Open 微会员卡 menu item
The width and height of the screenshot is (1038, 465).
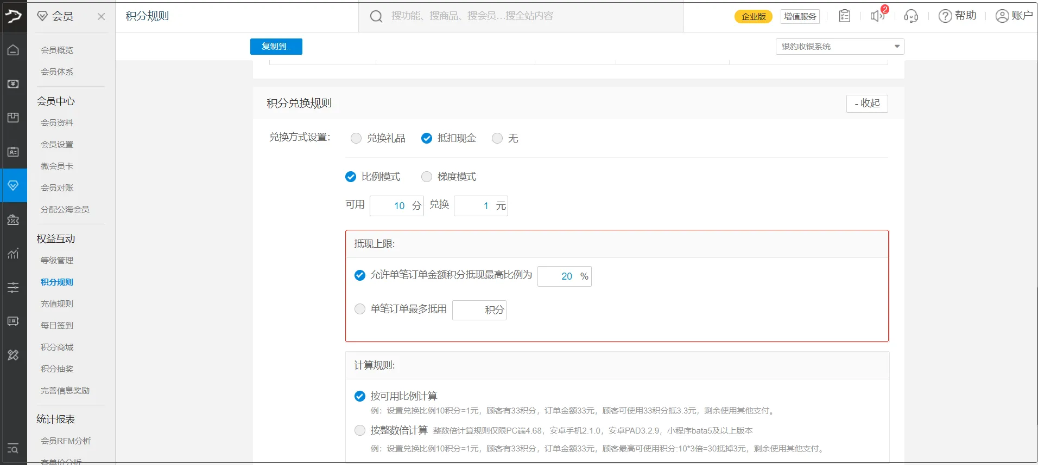click(57, 166)
